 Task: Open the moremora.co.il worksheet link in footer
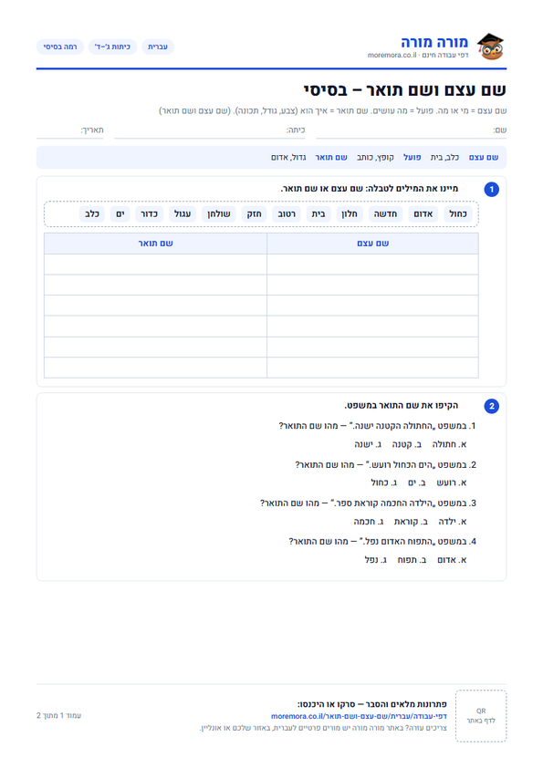359,716
